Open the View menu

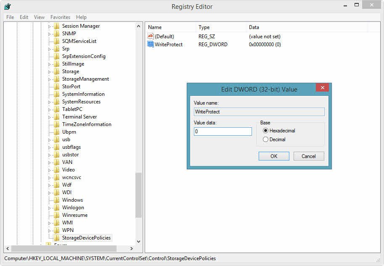point(39,17)
